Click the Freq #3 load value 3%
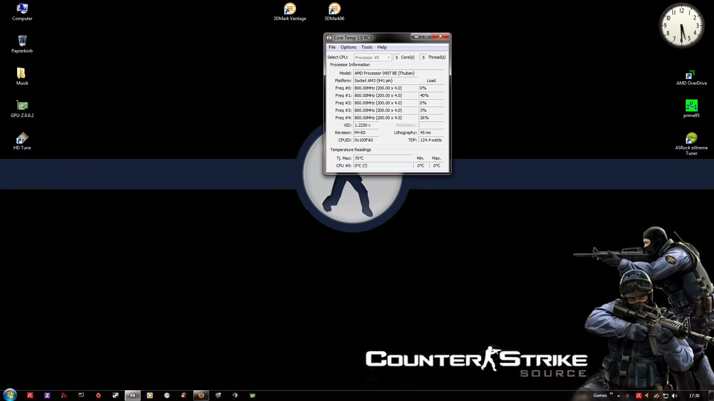This screenshot has width=714, height=401. pyautogui.click(x=431, y=110)
